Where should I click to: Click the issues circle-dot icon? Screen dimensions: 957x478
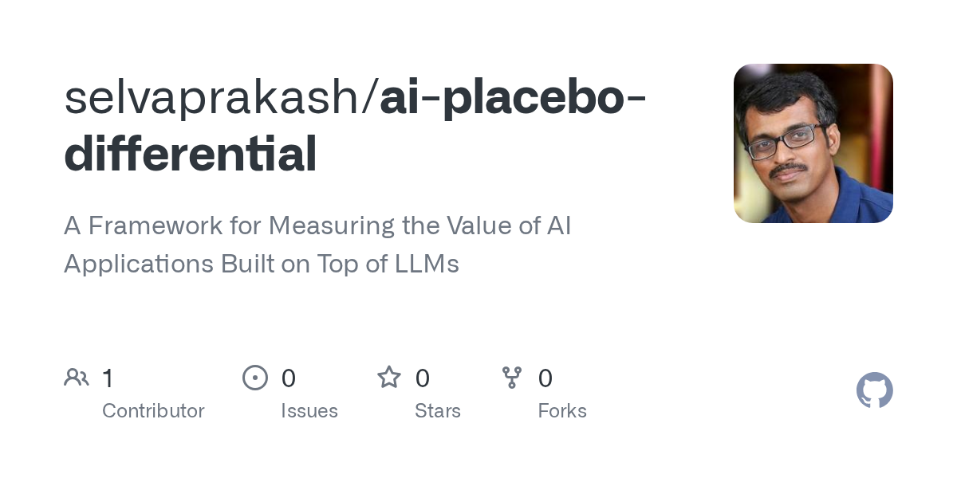255,378
